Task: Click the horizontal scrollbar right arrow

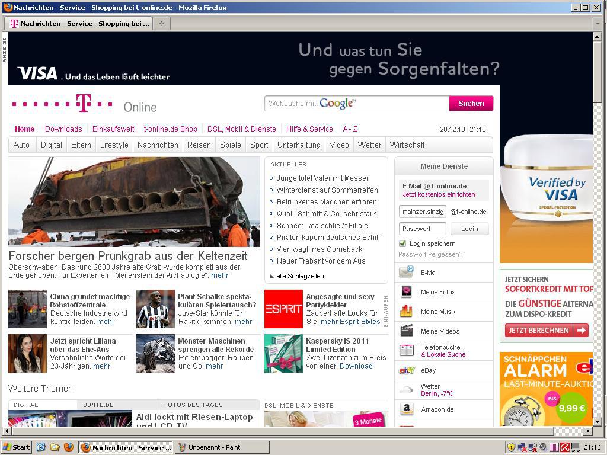Action: [x=588, y=431]
